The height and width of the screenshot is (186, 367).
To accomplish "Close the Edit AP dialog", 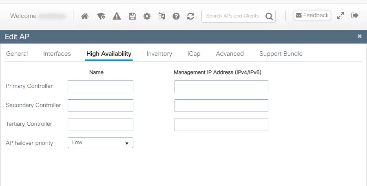I will (360, 36).
